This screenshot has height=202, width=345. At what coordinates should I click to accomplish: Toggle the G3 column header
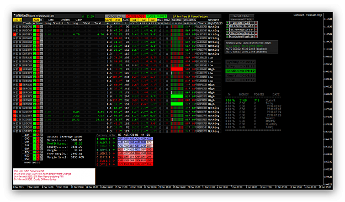coord(152,20)
